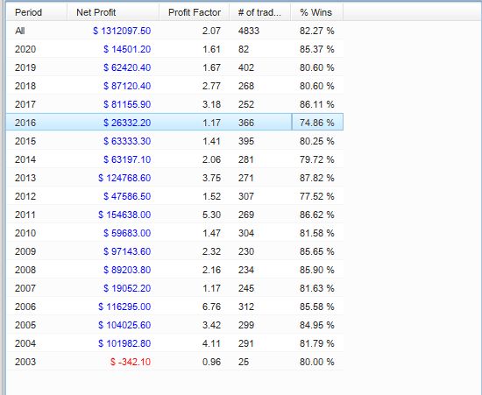482x395 pixels.
Task: Click the 74.86 % wins cell in 2016
Action: tap(317, 123)
